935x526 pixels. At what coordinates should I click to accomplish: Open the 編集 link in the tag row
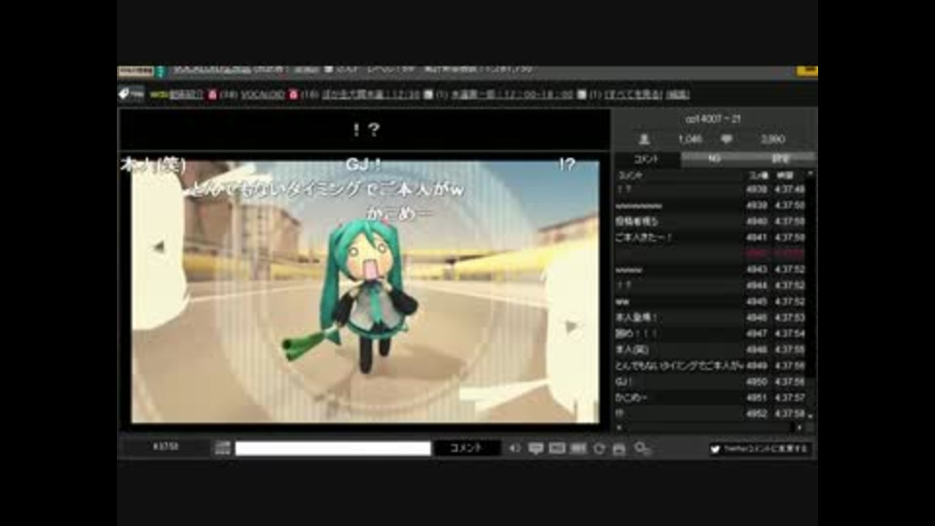(x=678, y=94)
